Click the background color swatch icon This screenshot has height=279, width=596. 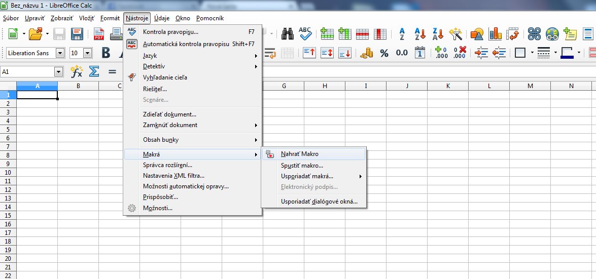[567, 53]
